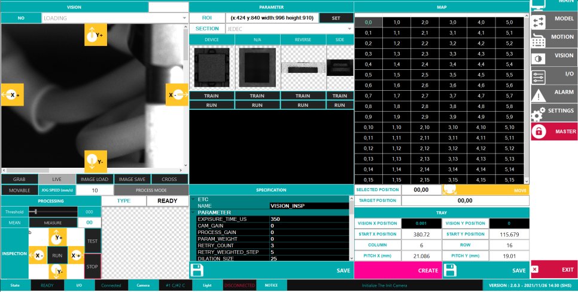Open Settings using the gears icon
Image resolution: width=578 pixels, height=292 pixels.
pyautogui.click(x=539, y=115)
